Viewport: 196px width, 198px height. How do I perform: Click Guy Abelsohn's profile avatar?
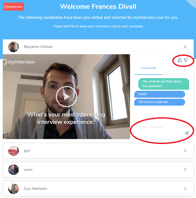coord(14,189)
